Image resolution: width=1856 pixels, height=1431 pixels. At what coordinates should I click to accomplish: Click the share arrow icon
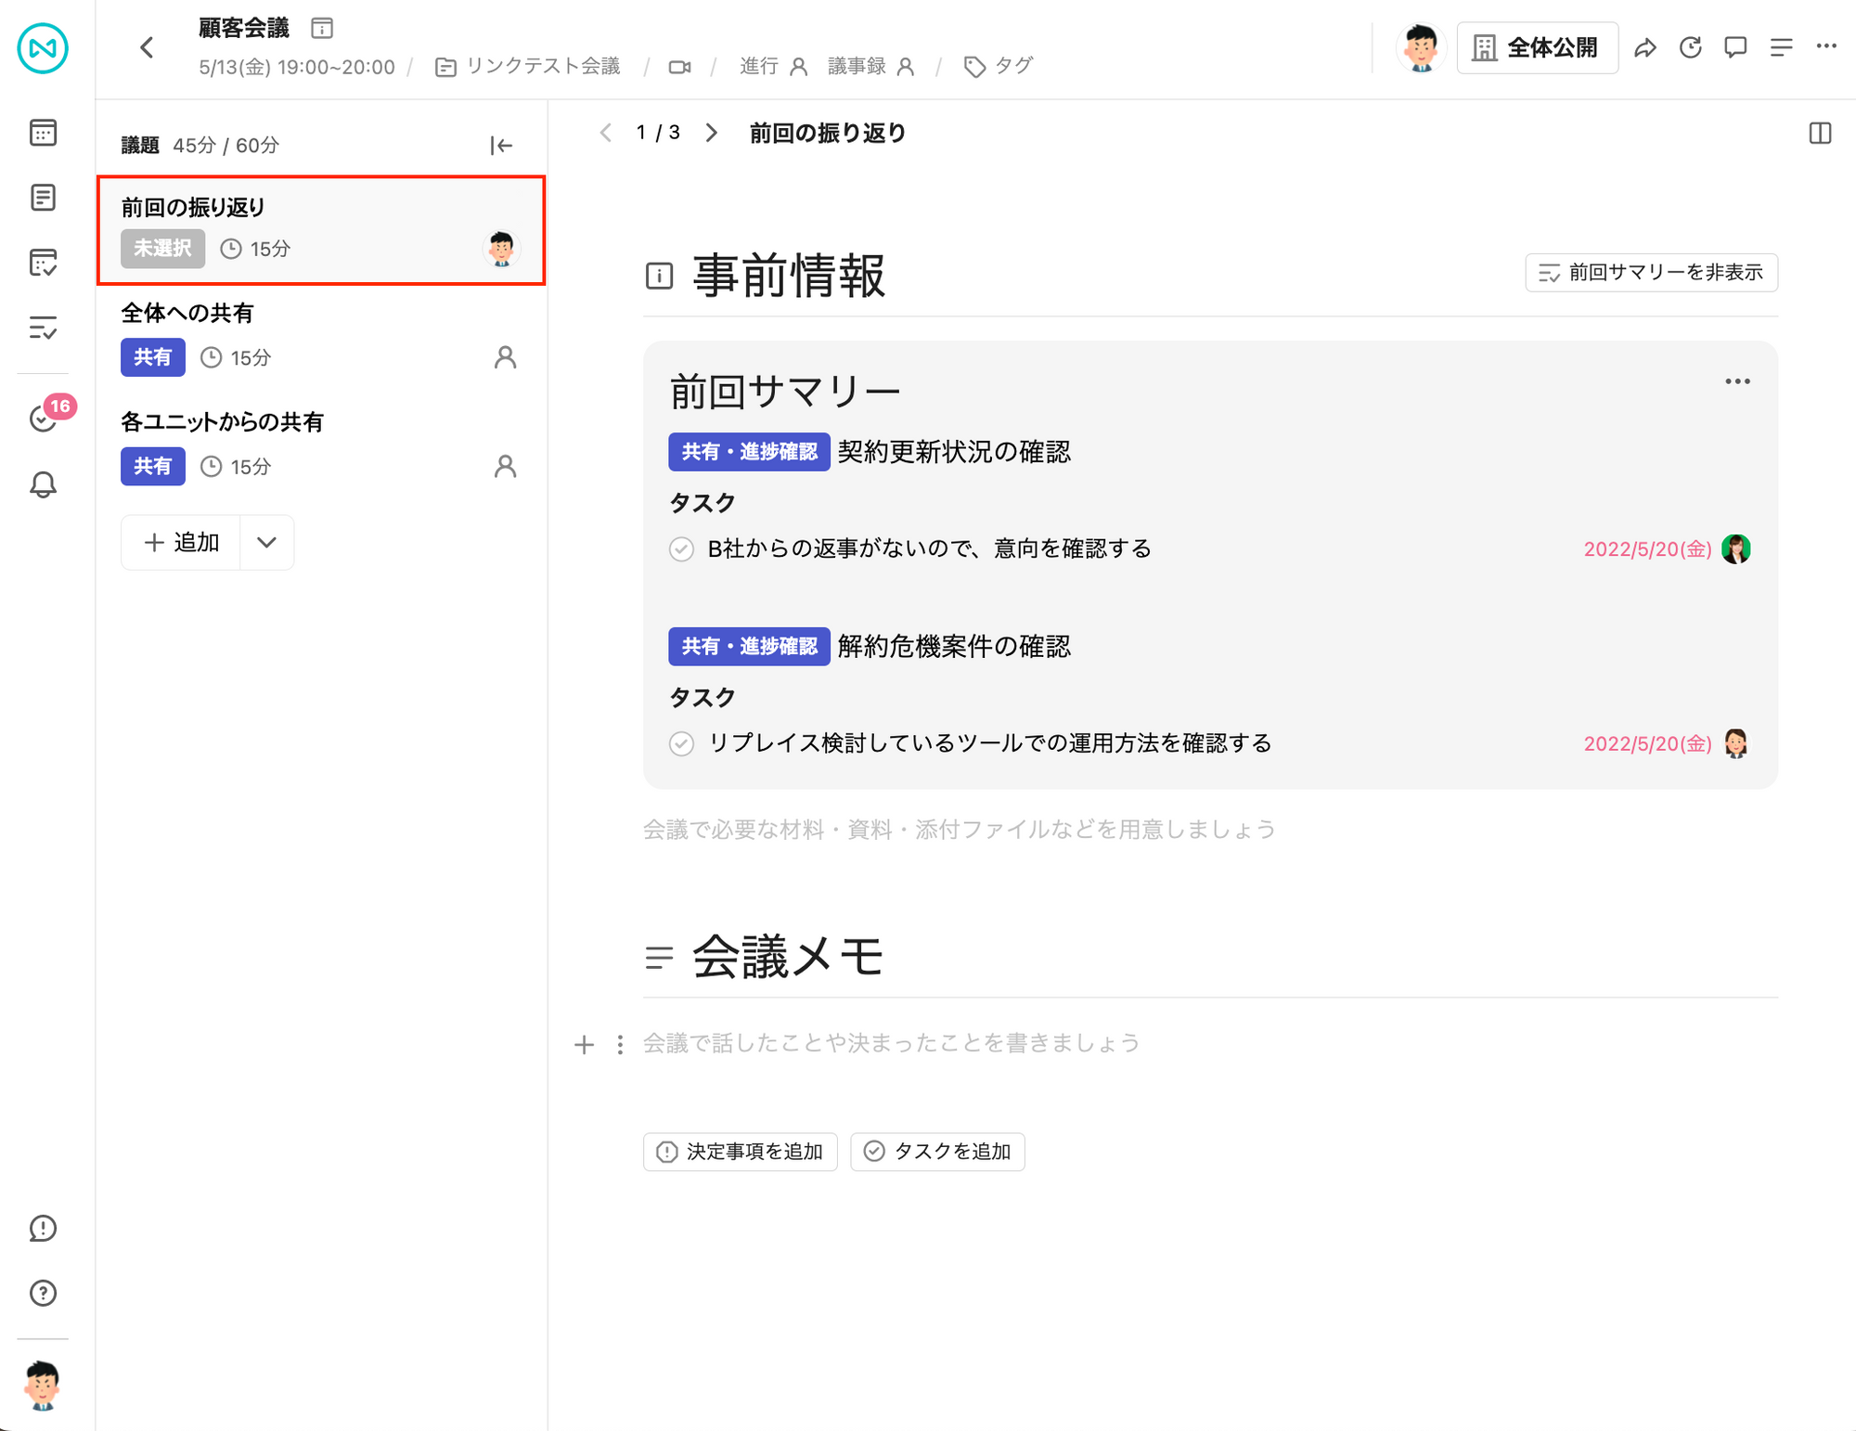pyautogui.click(x=1645, y=47)
